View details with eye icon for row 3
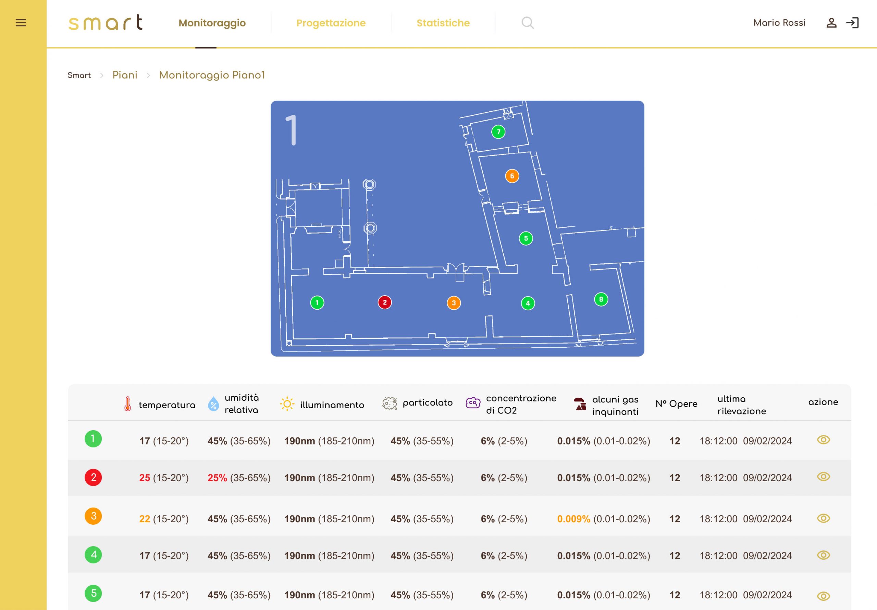The height and width of the screenshot is (610, 877). click(x=823, y=518)
